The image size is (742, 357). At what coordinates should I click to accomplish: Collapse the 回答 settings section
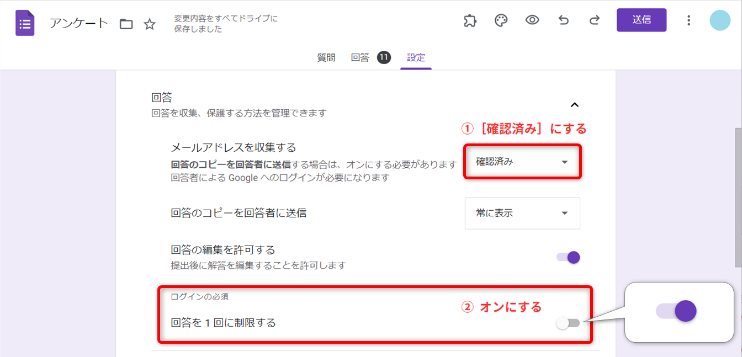point(574,105)
